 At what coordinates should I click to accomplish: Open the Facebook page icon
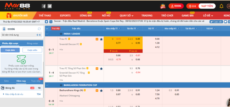click(44, 6)
